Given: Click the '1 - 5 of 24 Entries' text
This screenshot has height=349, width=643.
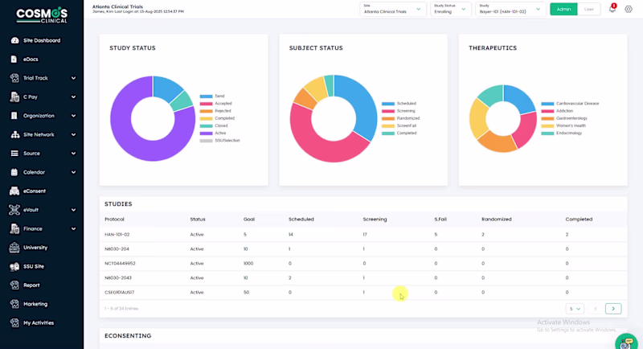Looking at the screenshot, I should pyautogui.click(x=121, y=309).
